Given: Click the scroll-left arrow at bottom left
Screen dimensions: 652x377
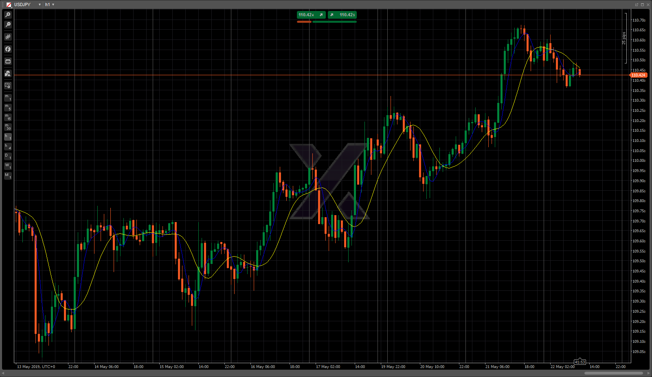Looking at the screenshot, I should point(3,373).
